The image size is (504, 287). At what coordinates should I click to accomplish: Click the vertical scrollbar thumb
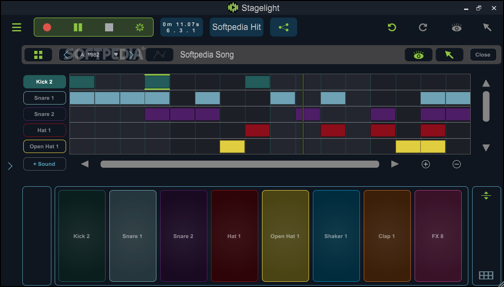(x=486, y=106)
